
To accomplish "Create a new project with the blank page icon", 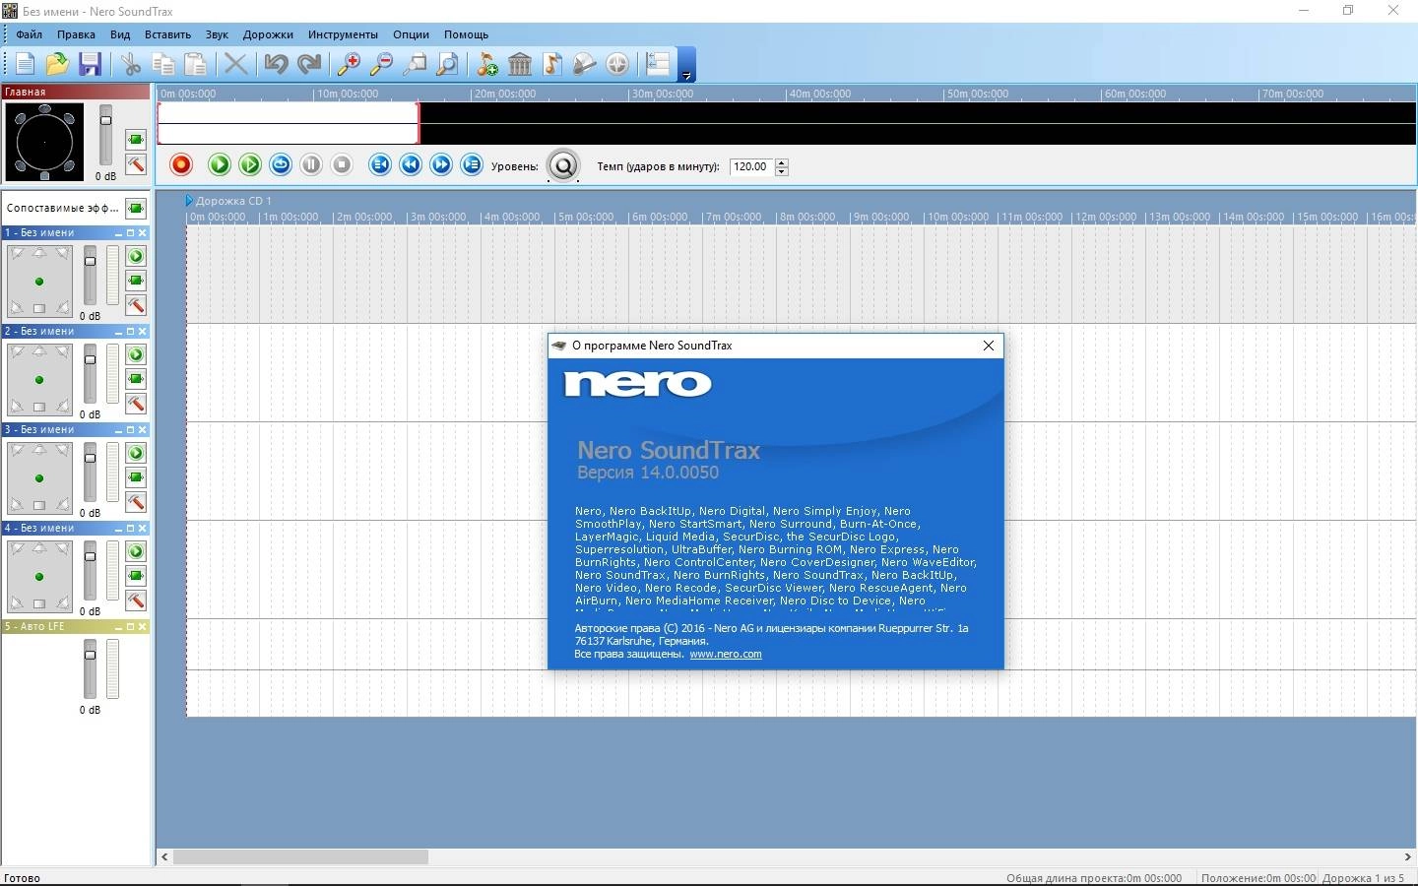I will tap(26, 65).
